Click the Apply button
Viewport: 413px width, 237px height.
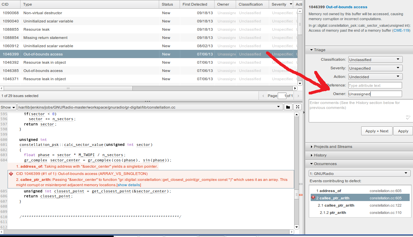[403, 131]
